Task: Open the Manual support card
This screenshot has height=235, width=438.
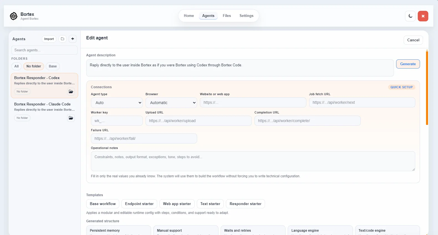Action: 186,230
